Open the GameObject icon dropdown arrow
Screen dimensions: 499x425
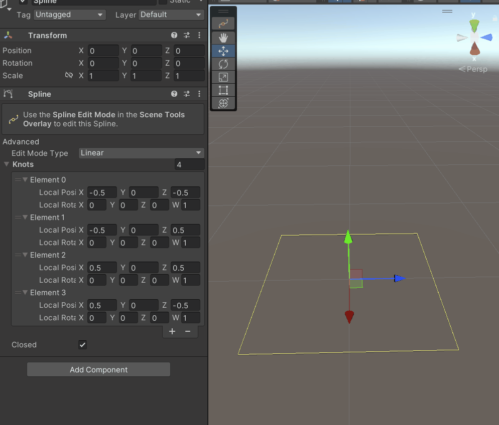(9, 9)
